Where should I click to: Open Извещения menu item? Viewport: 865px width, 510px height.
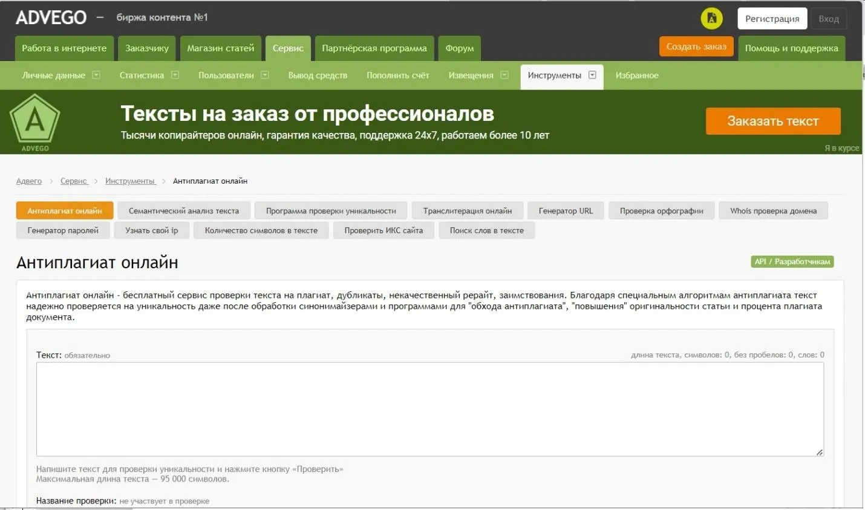471,76
